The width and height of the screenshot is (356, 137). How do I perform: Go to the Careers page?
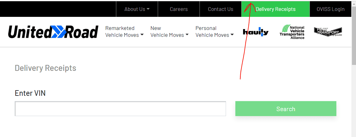click(179, 9)
